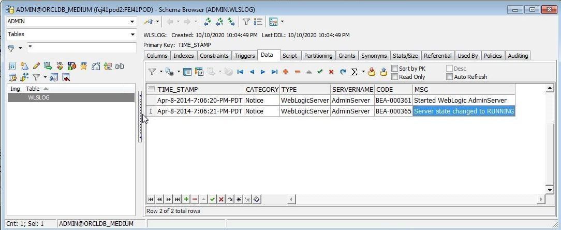Click orange plus to insert a row
The width and height of the screenshot is (561, 230).
pos(286,72)
